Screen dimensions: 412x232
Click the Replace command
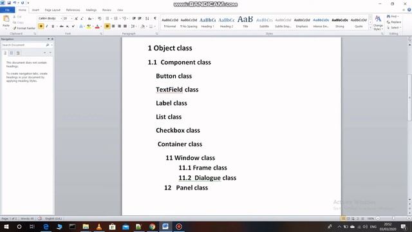394,22
